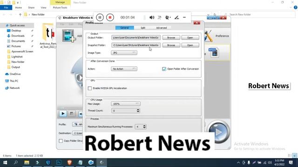Viewport: 298px width, 167px height.
Task: Select Quick access in the navigation pane
Action: tap(17, 26)
